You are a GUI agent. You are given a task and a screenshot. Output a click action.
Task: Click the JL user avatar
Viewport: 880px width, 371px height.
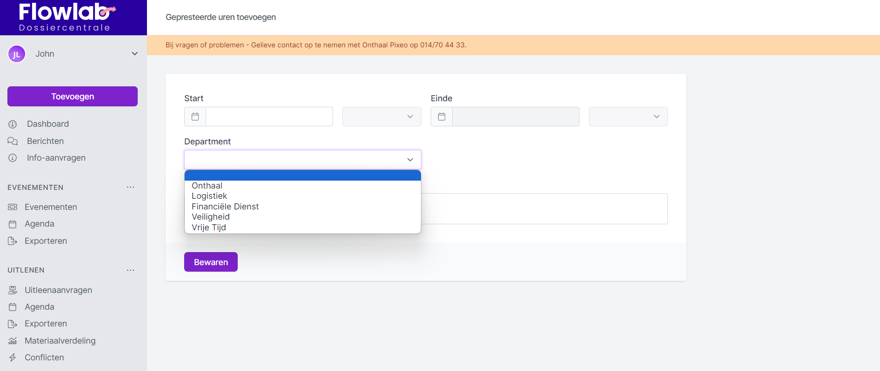coord(17,54)
